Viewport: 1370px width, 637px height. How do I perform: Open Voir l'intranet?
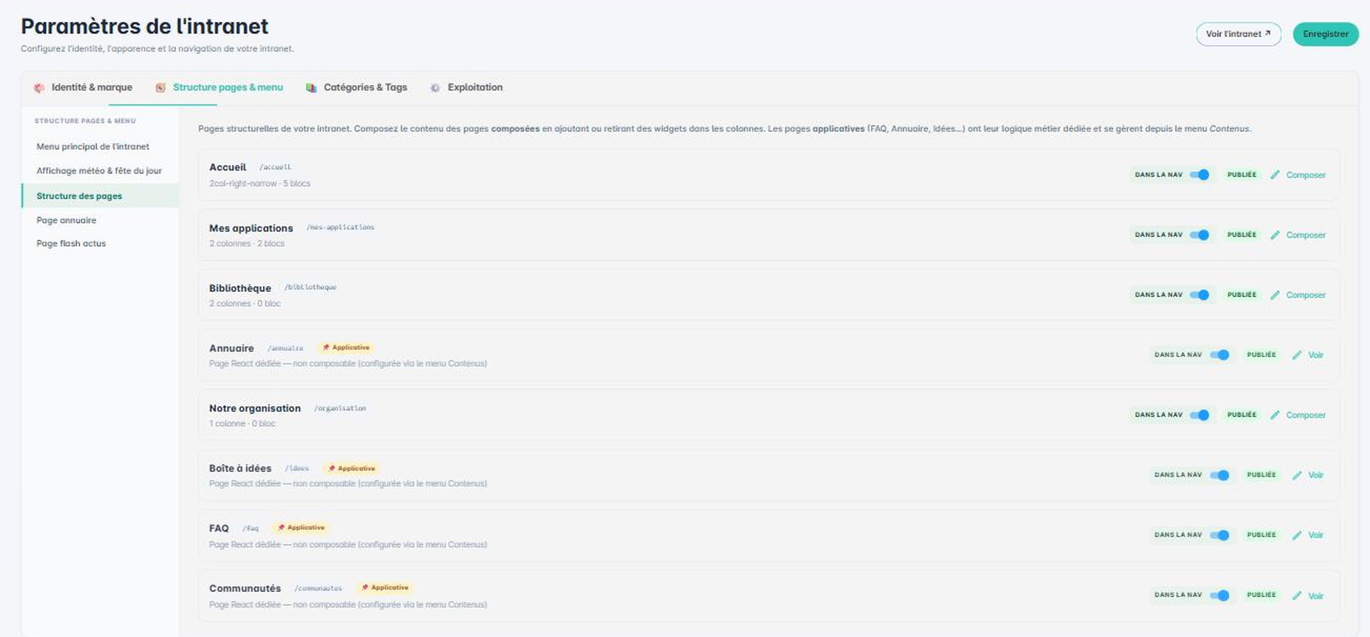[x=1239, y=34]
